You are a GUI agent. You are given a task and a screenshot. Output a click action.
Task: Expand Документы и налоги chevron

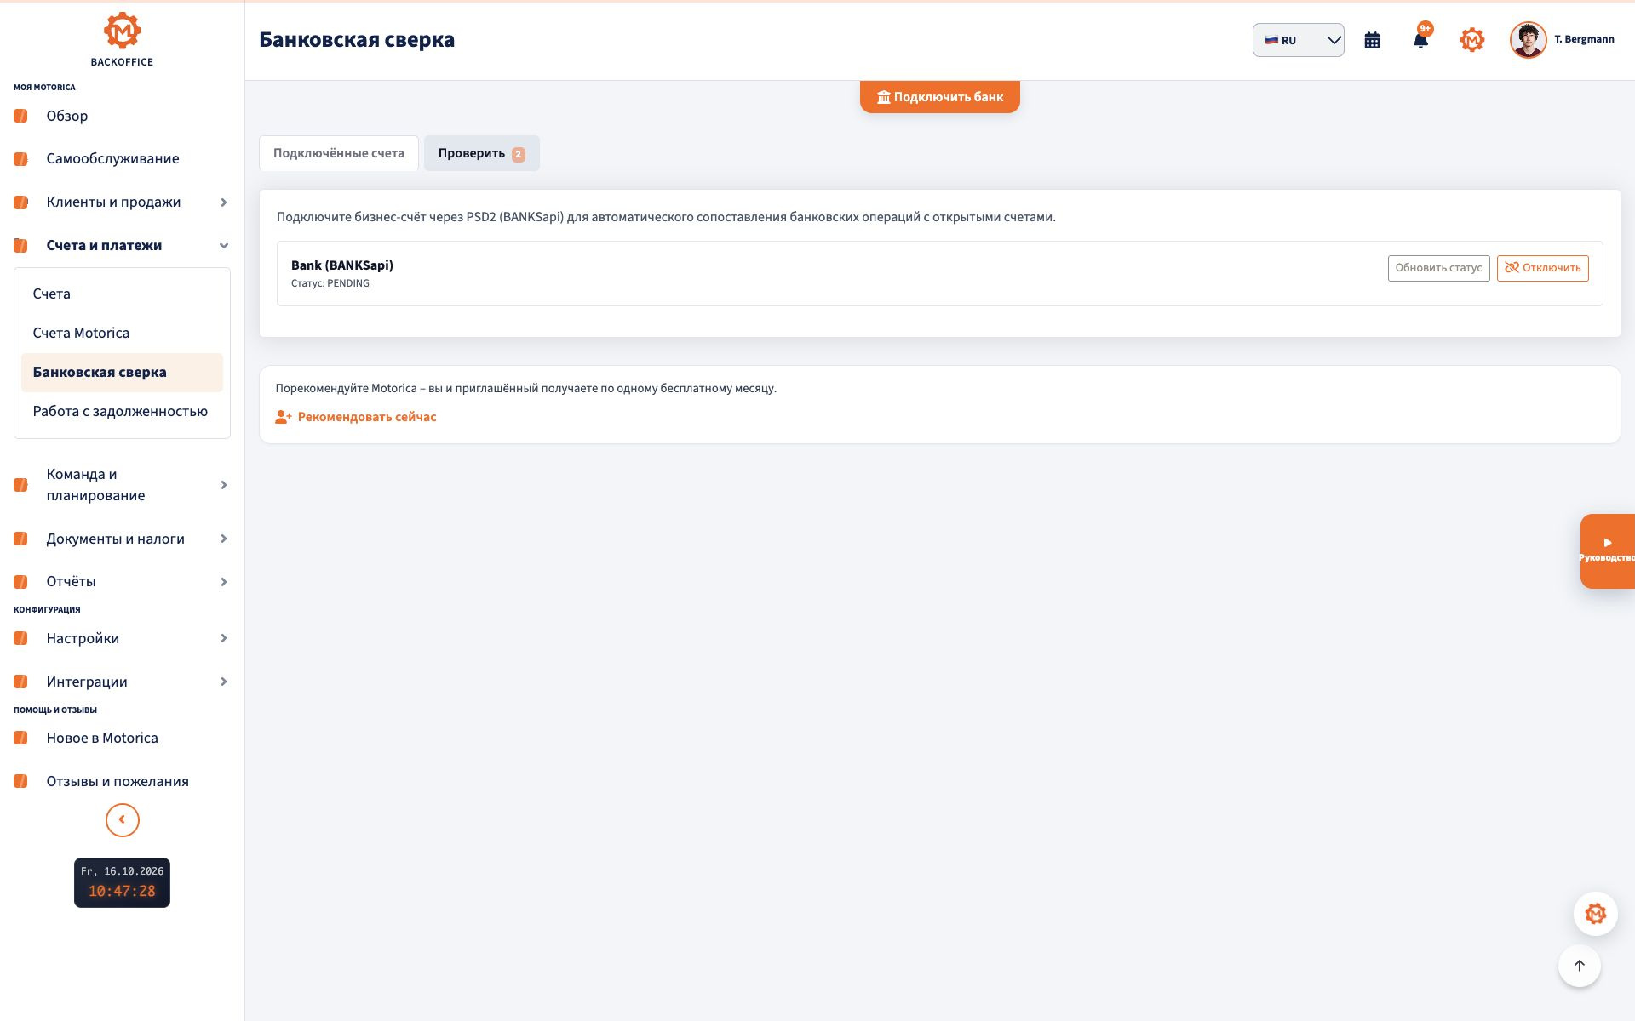224,539
